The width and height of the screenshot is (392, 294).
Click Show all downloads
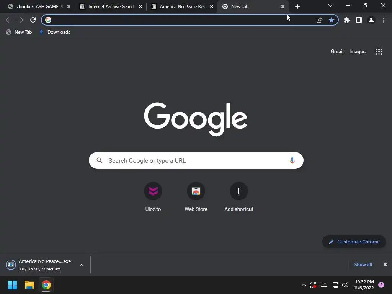click(x=363, y=265)
